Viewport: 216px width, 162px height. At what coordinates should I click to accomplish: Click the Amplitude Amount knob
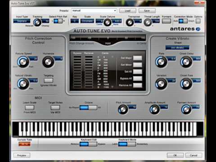[155, 109]
